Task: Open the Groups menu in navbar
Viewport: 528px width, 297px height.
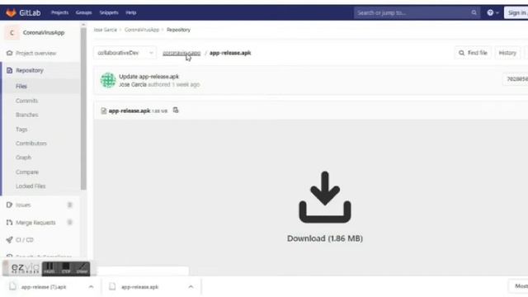Action: coord(83,12)
